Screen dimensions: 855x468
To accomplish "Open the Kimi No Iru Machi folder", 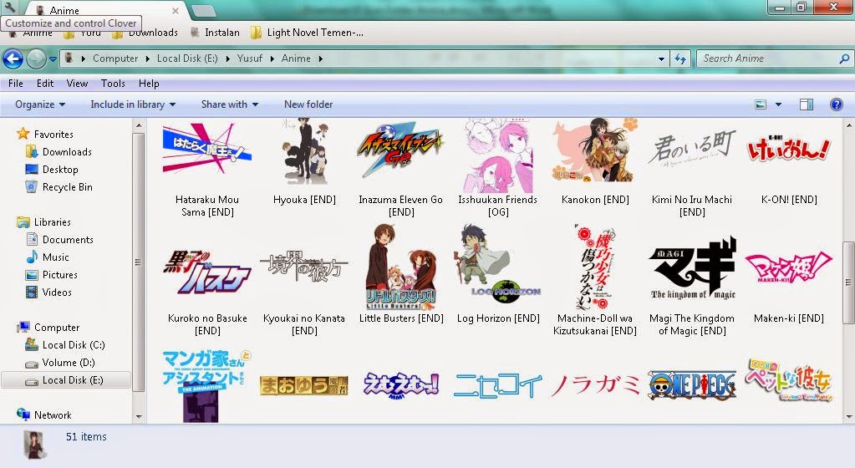I will coord(692,174).
